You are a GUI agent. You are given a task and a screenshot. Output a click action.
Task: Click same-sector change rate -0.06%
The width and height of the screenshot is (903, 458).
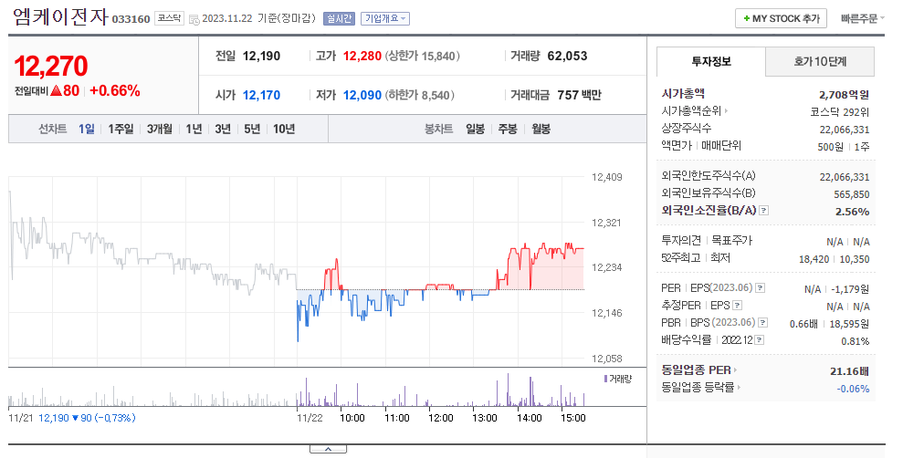(x=853, y=389)
